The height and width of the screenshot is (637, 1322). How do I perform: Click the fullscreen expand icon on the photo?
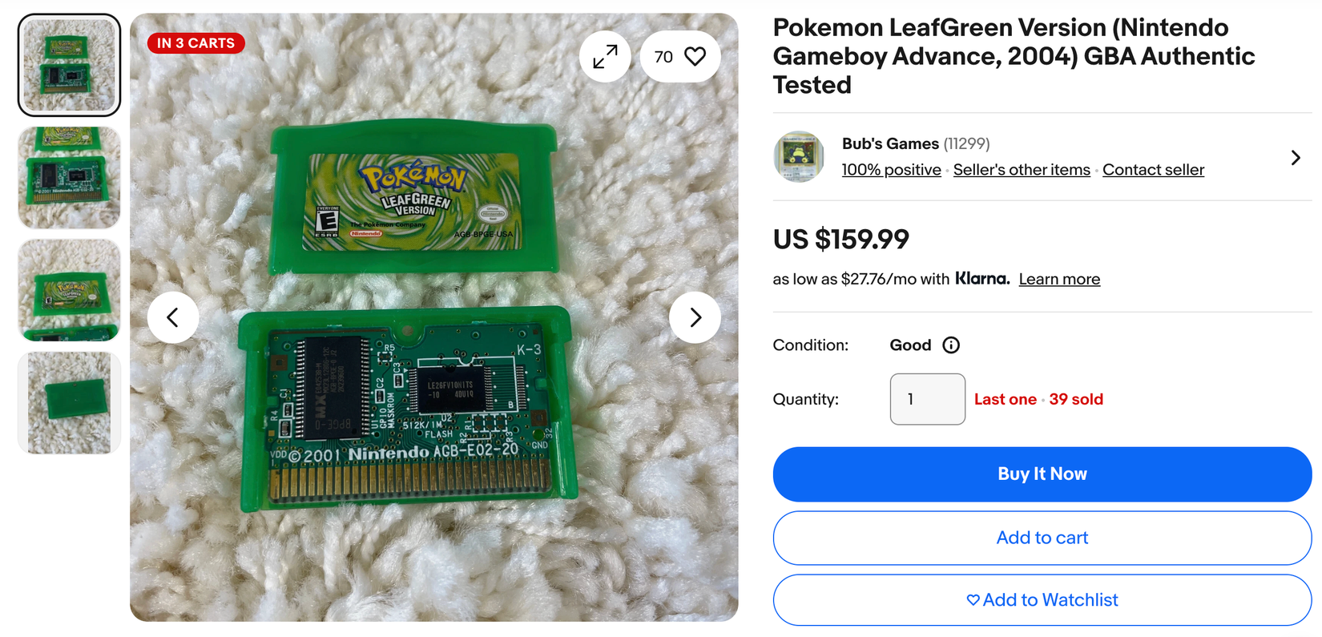(x=605, y=56)
